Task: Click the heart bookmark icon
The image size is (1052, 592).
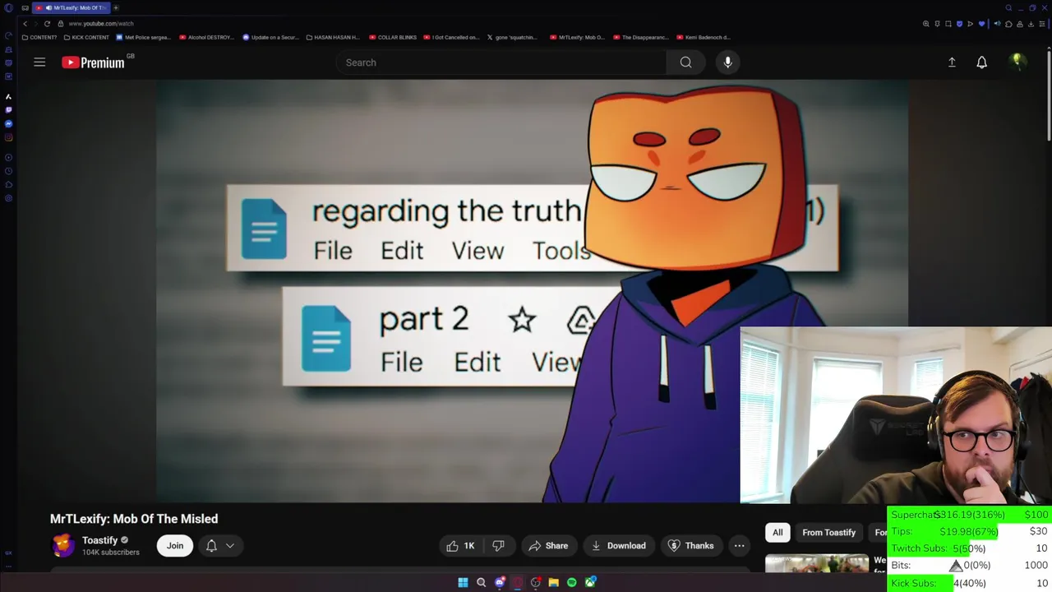Action: pyautogui.click(x=981, y=24)
